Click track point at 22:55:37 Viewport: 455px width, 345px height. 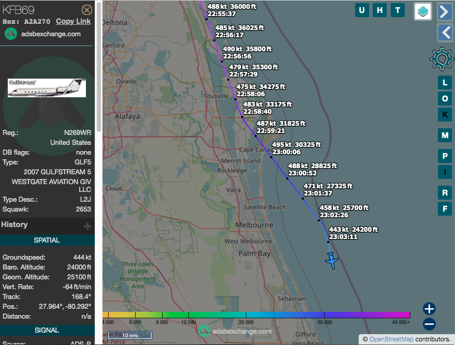coord(207,19)
